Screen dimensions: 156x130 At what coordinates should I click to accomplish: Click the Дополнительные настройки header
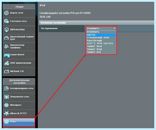(19, 81)
